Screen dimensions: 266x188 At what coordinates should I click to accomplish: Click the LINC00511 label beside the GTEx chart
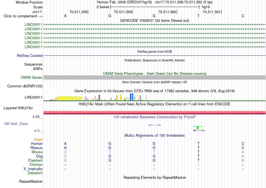(33, 98)
